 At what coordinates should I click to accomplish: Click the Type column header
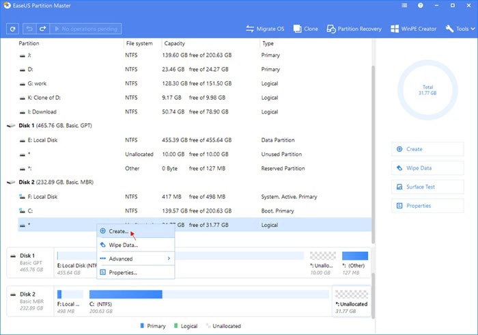(268, 43)
